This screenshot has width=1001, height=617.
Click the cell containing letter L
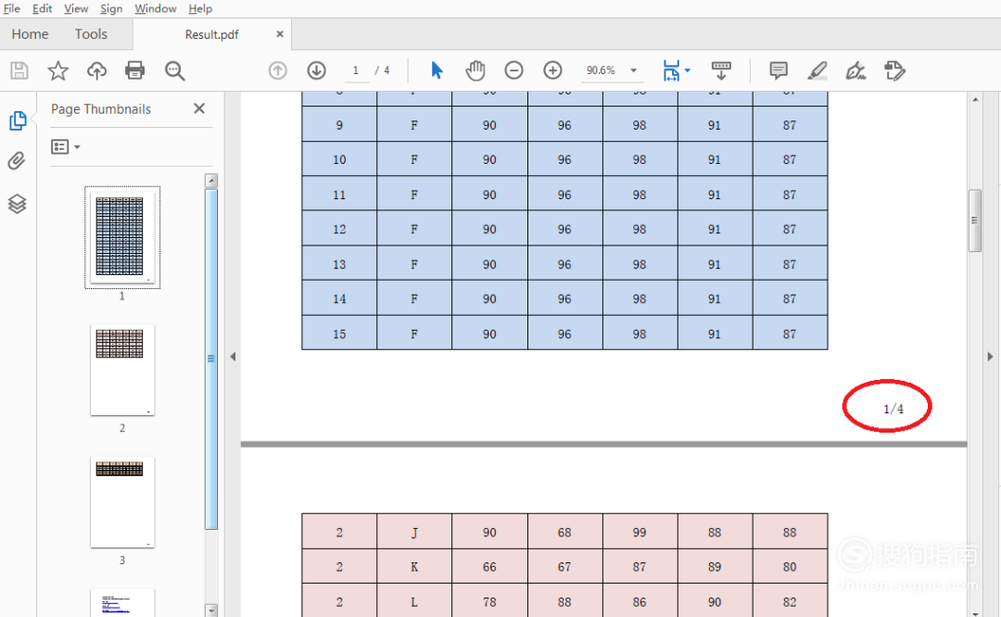414,601
